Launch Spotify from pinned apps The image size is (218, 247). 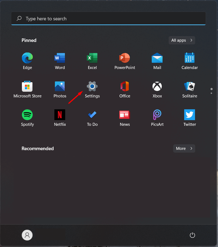click(27, 115)
